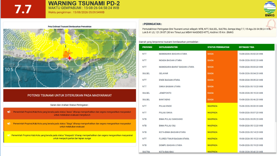Click the Siaga evacuation advisory box
The image size is (277, 156).
pyautogui.click(x=70, y=125)
